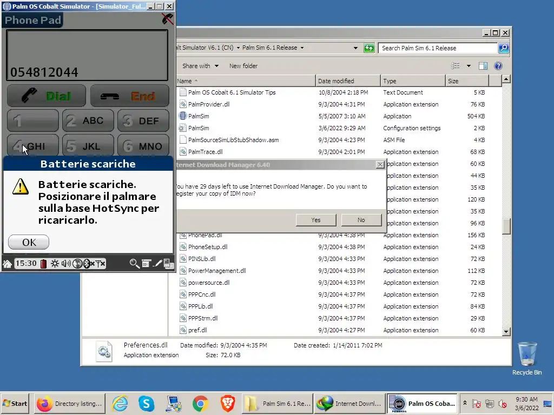
Task: Click Yes in Internet Download Manager dialog
Action: click(x=316, y=220)
